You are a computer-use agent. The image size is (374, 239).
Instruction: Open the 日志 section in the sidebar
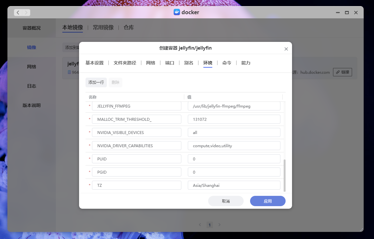tap(31, 86)
